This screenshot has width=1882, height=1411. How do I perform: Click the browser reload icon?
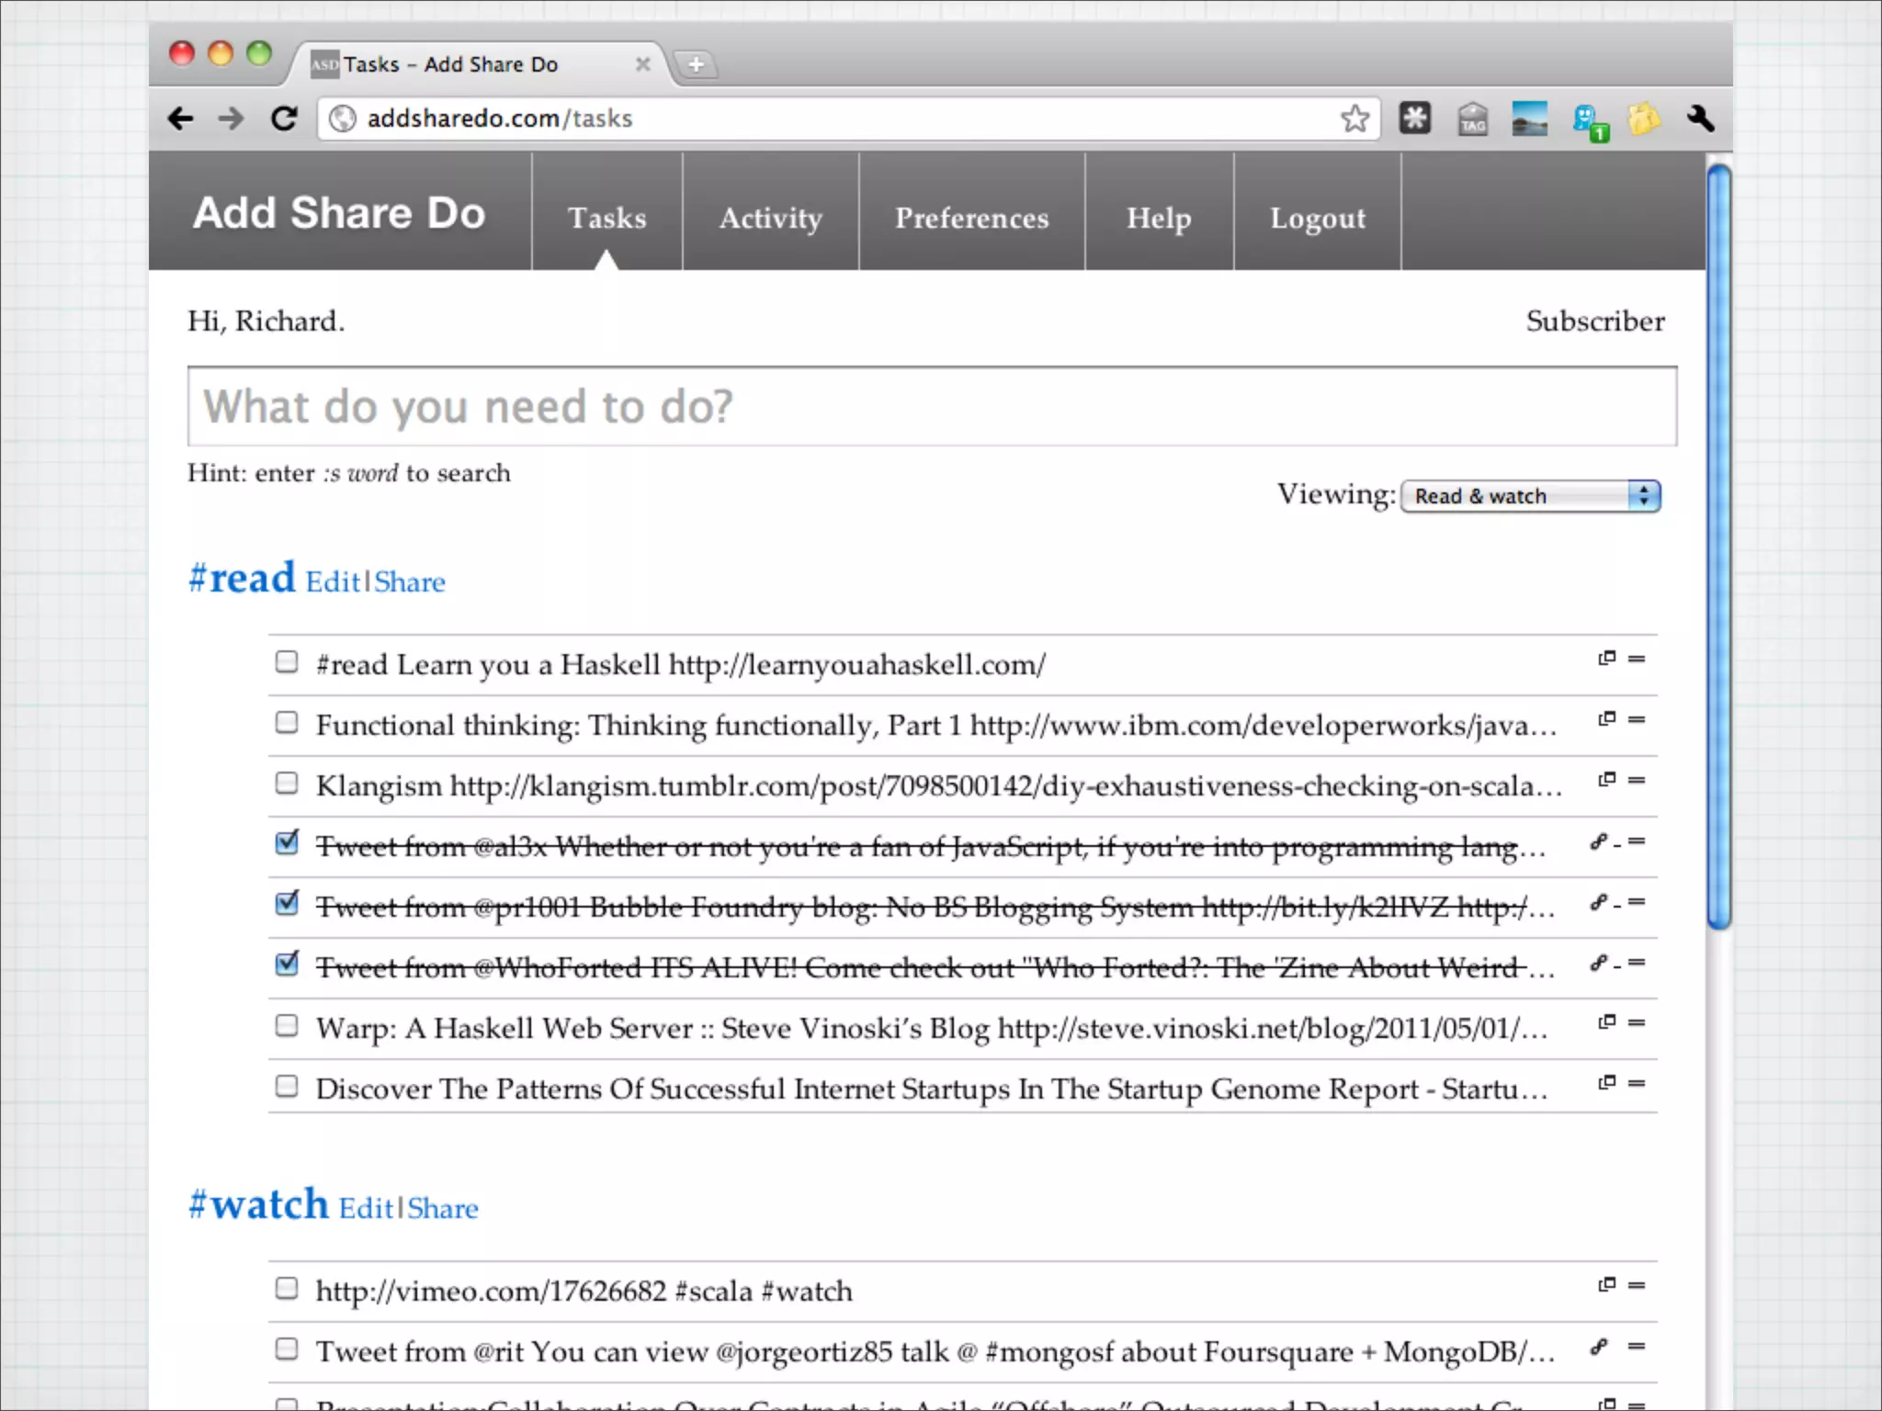(x=284, y=119)
